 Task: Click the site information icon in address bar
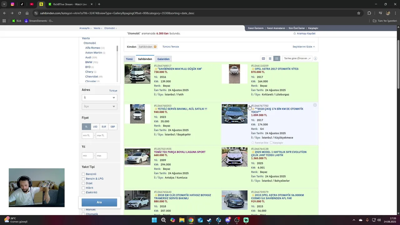pyautogui.click(x=36, y=13)
